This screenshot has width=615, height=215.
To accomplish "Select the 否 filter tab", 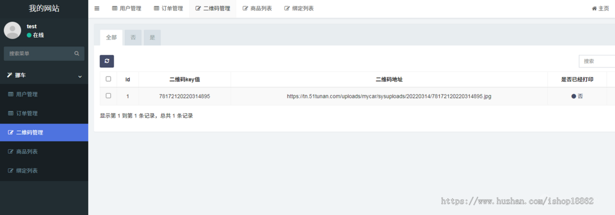I will coord(133,37).
